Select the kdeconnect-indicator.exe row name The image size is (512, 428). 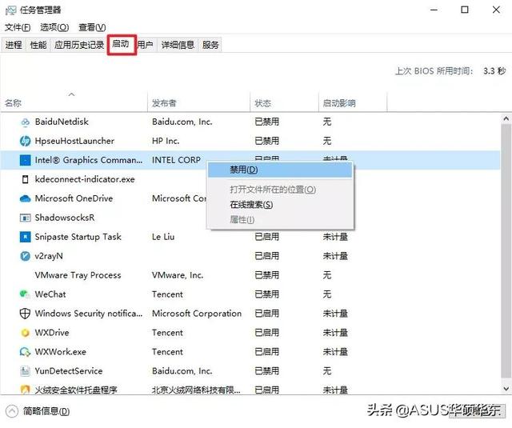85,179
